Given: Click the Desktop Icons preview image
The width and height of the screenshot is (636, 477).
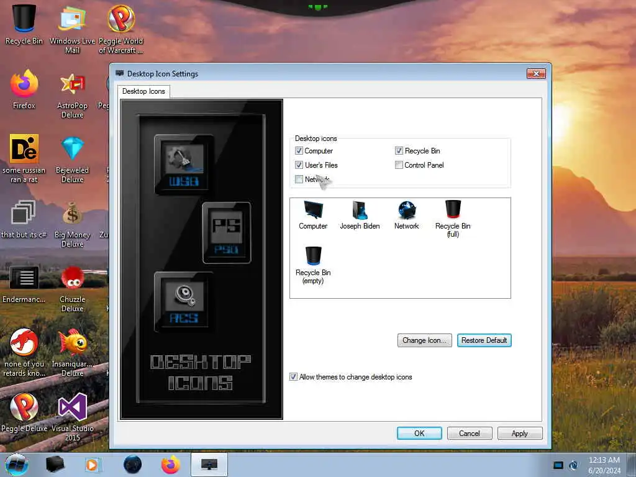Looking at the screenshot, I should click(x=202, y=259).
